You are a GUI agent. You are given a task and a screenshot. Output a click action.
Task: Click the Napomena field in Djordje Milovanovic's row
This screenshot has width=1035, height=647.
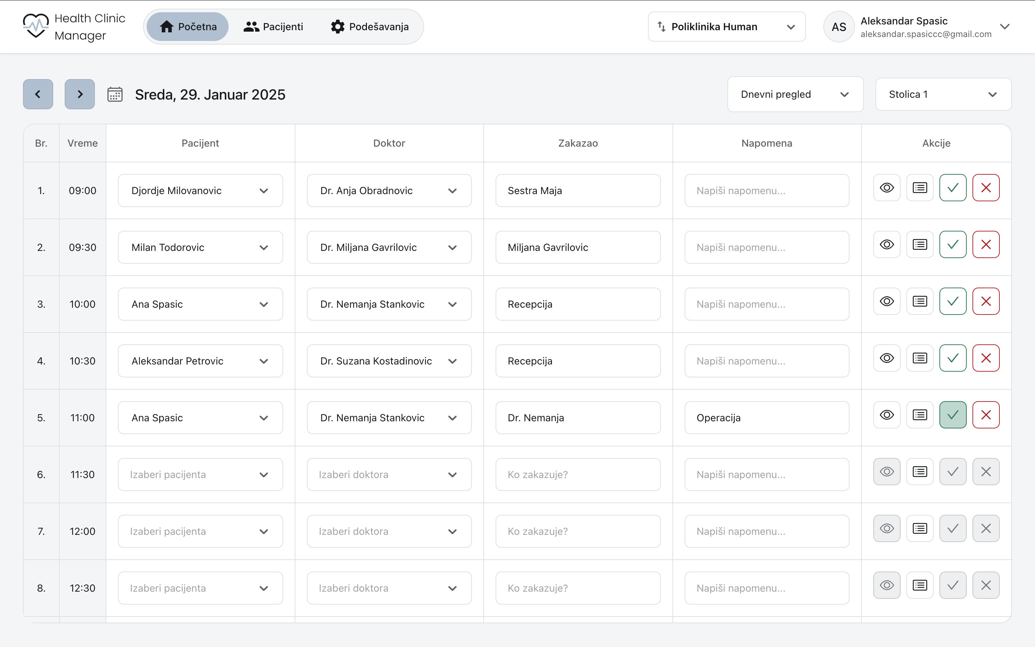[767, 191]
